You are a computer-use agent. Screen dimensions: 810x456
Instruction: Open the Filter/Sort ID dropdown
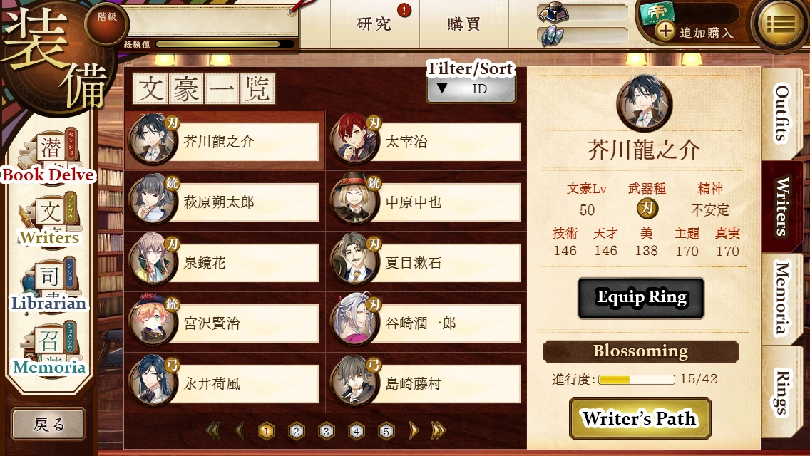(471, 89)
